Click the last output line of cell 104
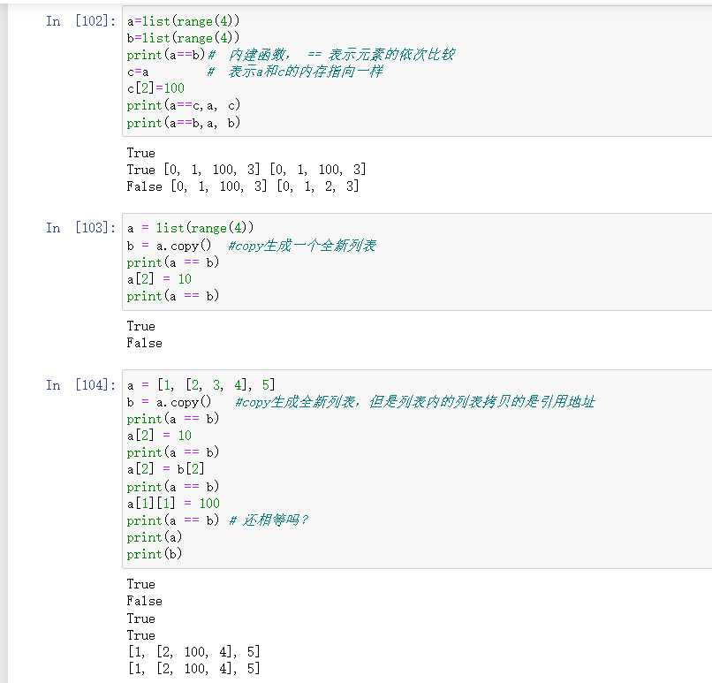Image resolution: width=712 pixels, height=683 pixels. [x=193, y=669]
